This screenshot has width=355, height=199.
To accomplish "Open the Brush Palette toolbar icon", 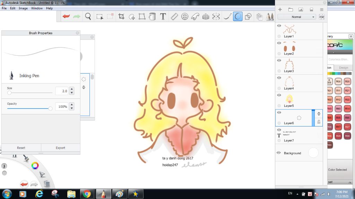I will click(x=270, y=17).
